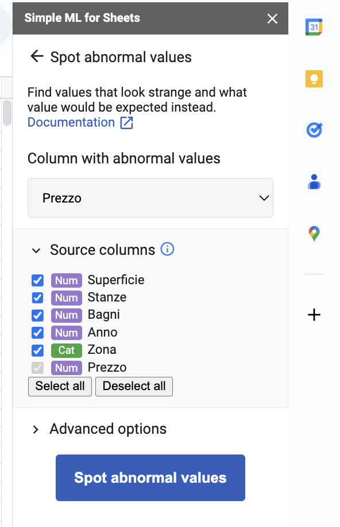340x527 pixels.
Task: Go back using the left arrow icon
Action: tap(37, 56)
